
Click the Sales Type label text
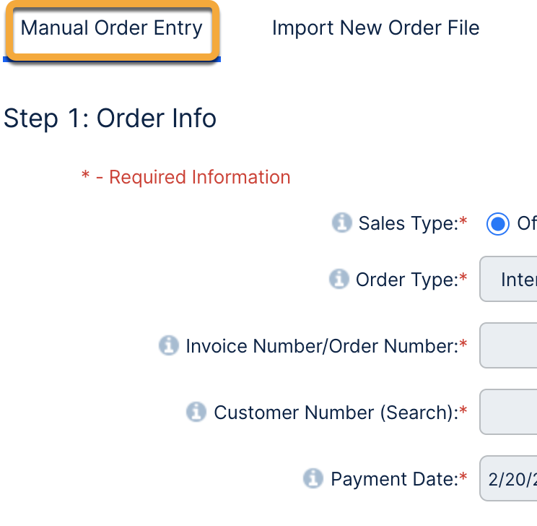pos(409,224)
